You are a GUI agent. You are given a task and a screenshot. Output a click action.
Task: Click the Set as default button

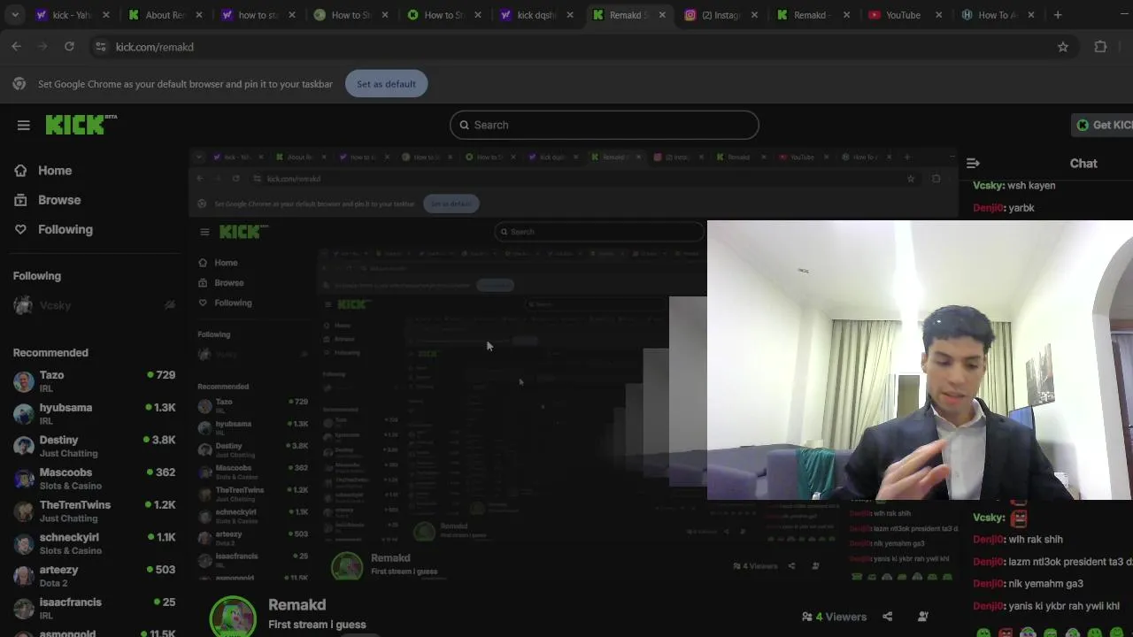tap(386, 84)
